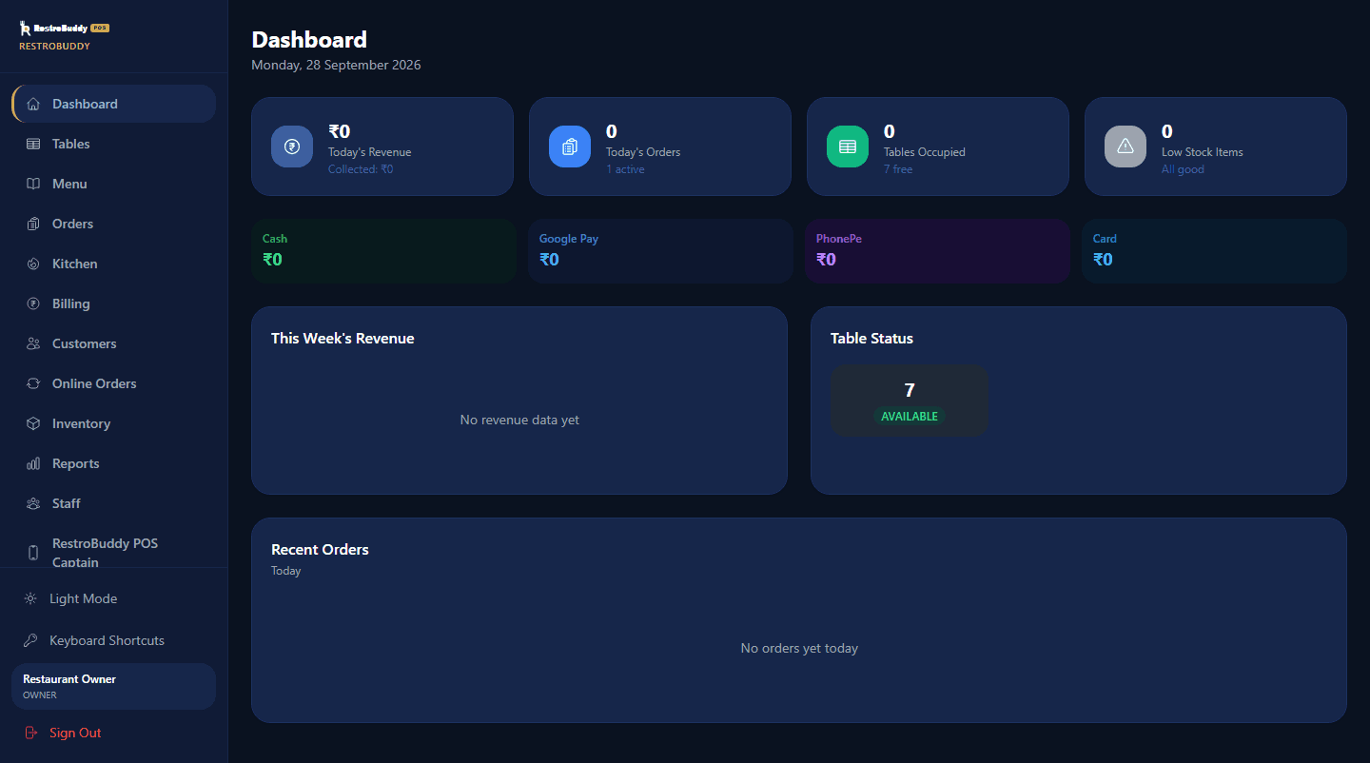This screenshot has width=1370, height=763.
Task: Click the date 'Monday, 28 September 2026'
Action: pyautogui.click(x=336, y=65)
